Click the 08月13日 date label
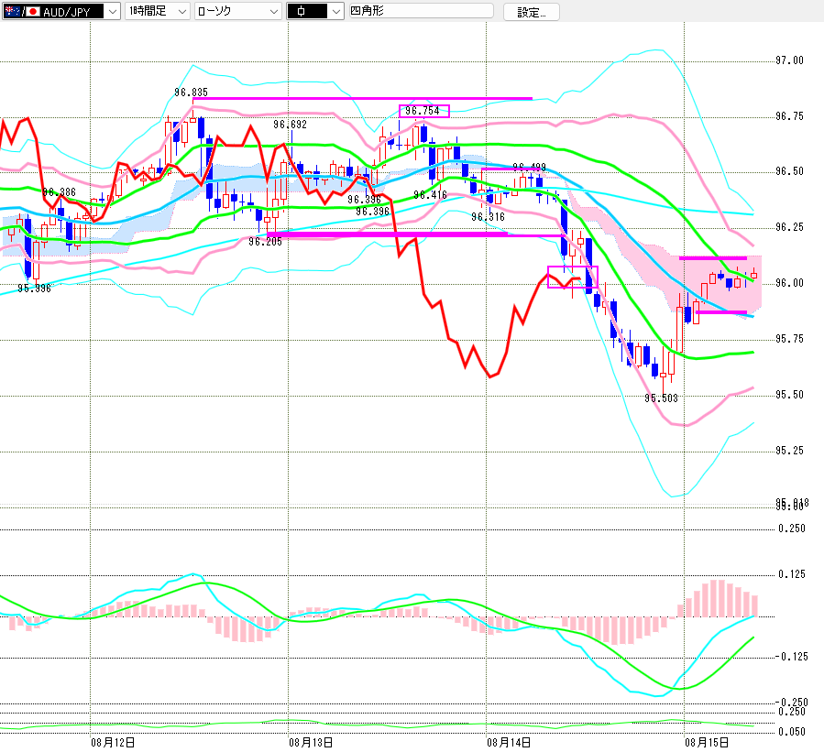824x752 pixels. point(311,743)
